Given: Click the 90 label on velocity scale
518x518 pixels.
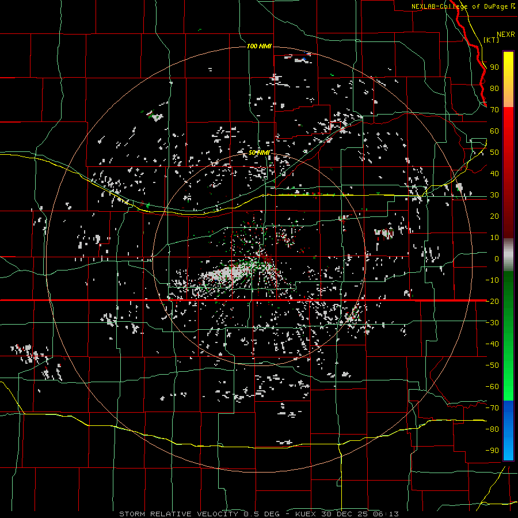Looking at the screenshot, I should pyautogui.click(x=494, y=67).
